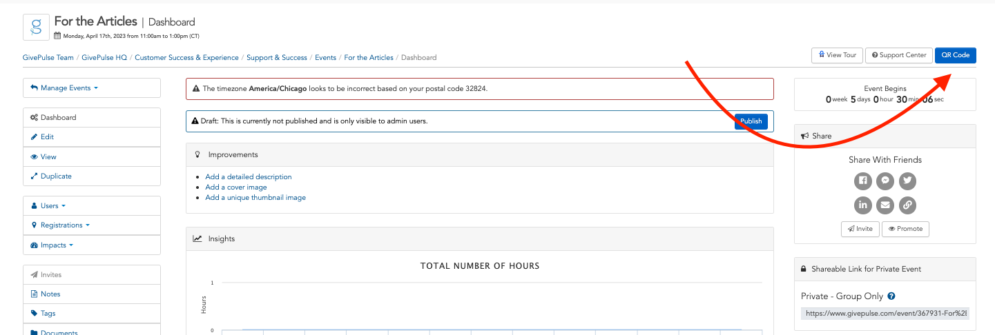
Task: Click the Invite button
Action: point(860,229)
